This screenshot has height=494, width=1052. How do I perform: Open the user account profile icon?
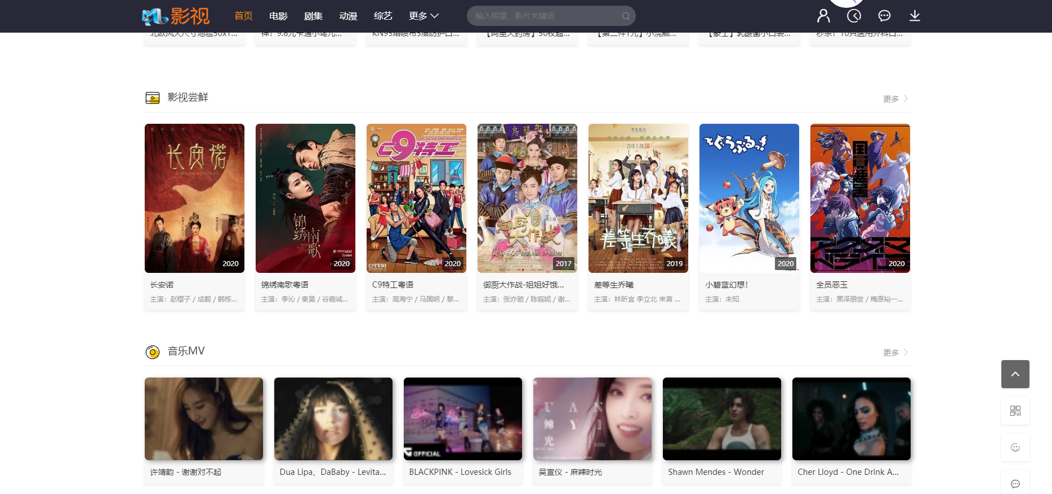823,16
